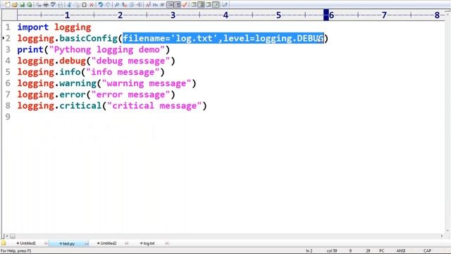The image size is (451, 254).
Task: Click the Print toolbar icon
Action: [x=46, y=5]
